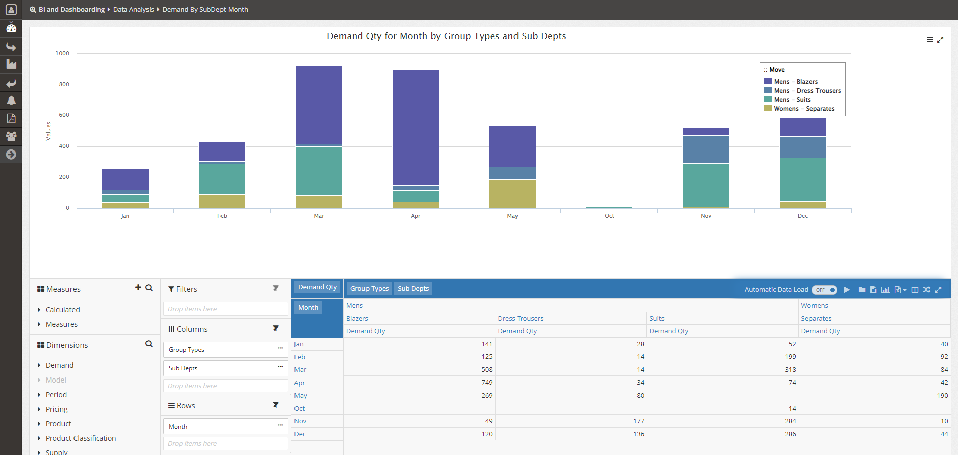The image size is (958, 455).
Task: Expand the Calculated measures node
Action: click(62, 310)
